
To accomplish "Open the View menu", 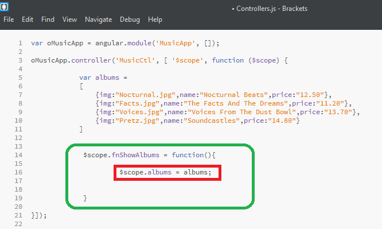I will [69, 20].
